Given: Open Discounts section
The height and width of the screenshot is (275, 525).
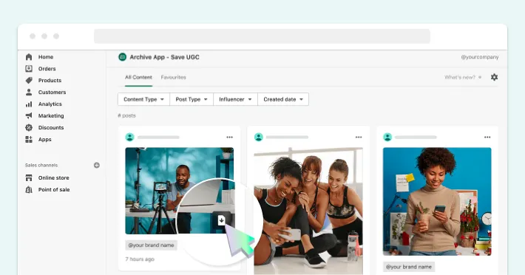Looking at the screenshot, I should click(51, 127).
